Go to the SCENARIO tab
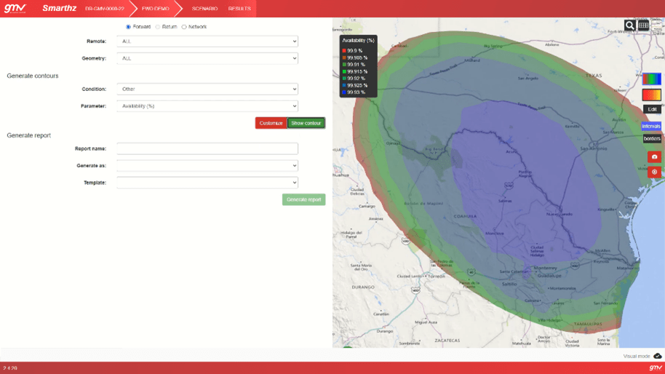This screenshot has width=665, height=374. [x=204, y=9]
